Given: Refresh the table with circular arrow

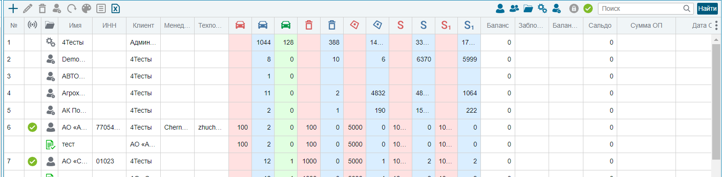Looking at the screenshot, I should [x=72, y=8].
